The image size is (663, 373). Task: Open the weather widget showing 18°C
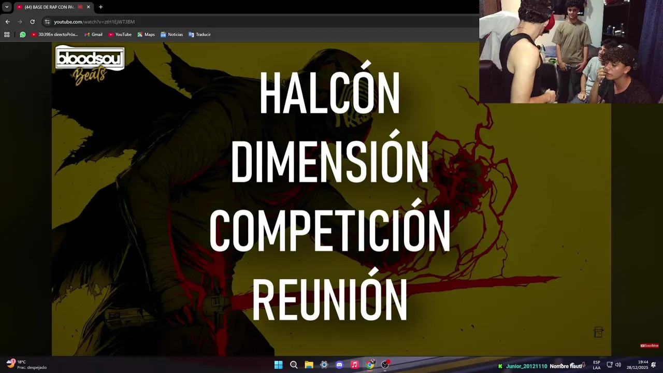coord(27,364)
